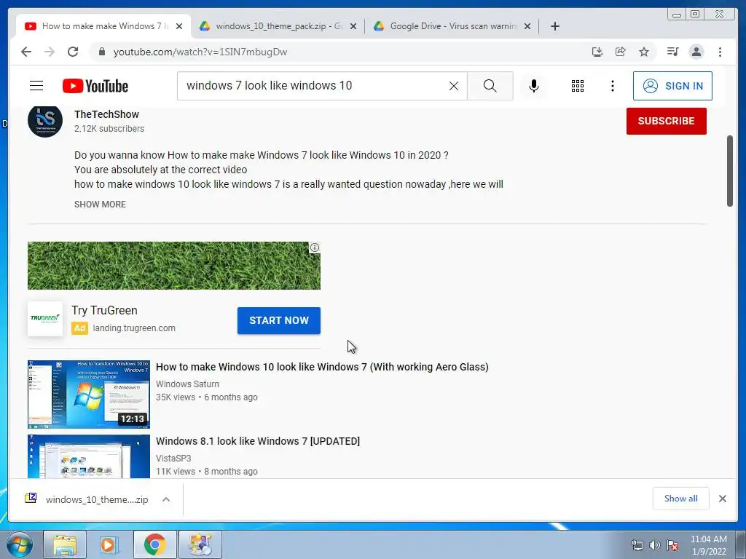Image resolution: width=746 pixels, height=559 pixels.
Task: Close the Google Drive virus scan tab
Action: point(527,27)
